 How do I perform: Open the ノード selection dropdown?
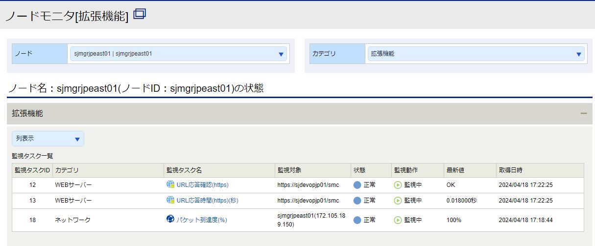tap(178, 54)
